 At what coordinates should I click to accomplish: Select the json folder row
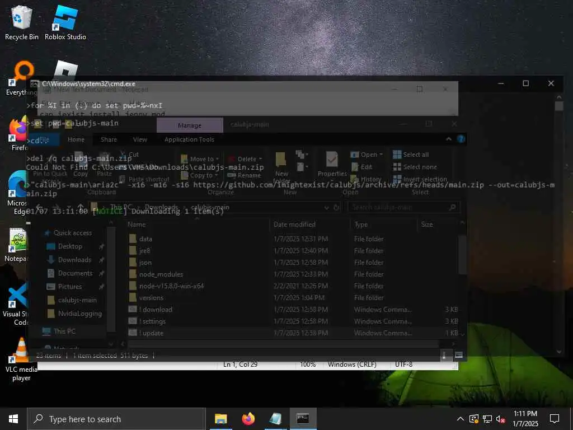point(292,262)
